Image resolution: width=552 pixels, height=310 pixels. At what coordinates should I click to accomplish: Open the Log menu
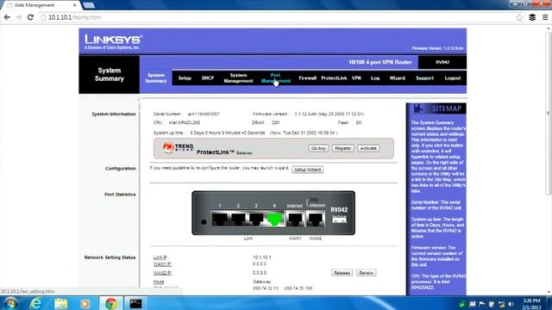tap(375, 78)
